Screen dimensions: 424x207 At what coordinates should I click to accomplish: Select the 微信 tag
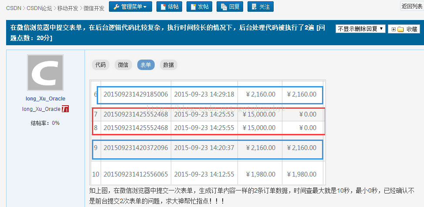123,65
